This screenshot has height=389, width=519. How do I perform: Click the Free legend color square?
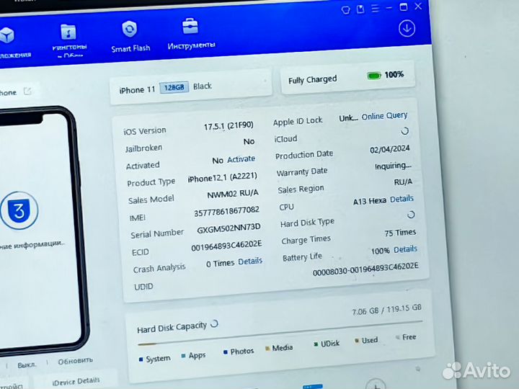(x=397, y=337)
